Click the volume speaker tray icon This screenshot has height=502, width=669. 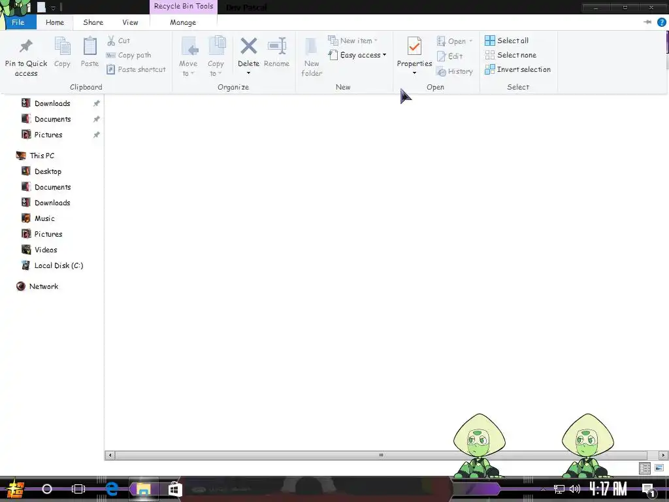point(575,489)
